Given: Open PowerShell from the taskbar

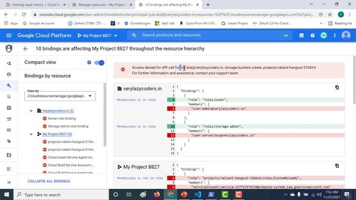Looking at the screenshot, I should tap(211, 194).
